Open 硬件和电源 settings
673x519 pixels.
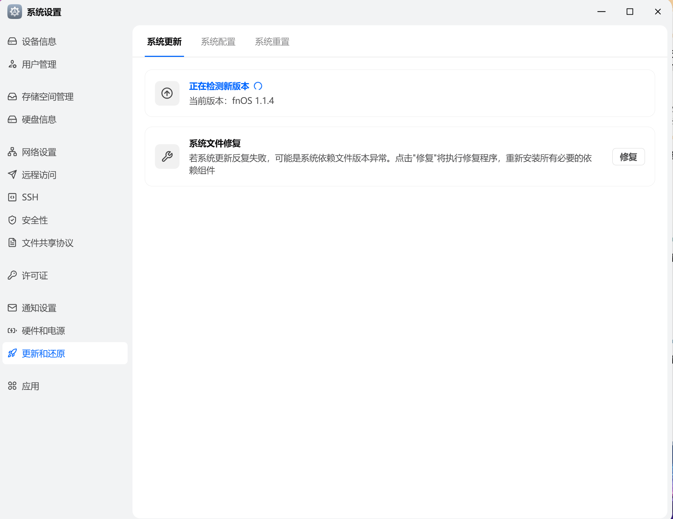pos(43,331)
